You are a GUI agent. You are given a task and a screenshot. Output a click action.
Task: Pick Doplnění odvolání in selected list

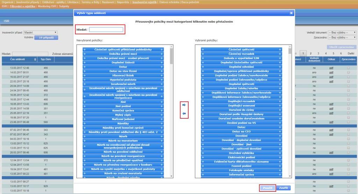241,67
